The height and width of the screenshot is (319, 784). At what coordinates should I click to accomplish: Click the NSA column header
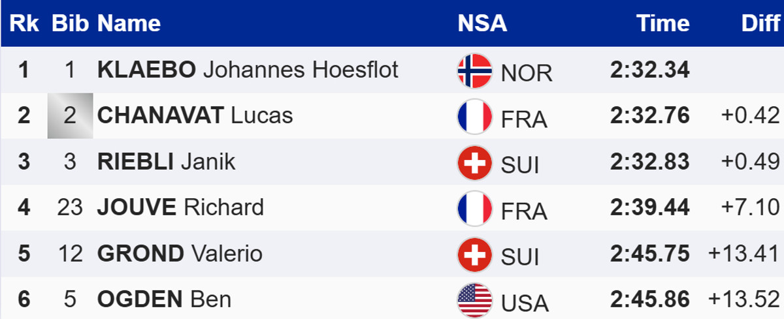(482, 23)
